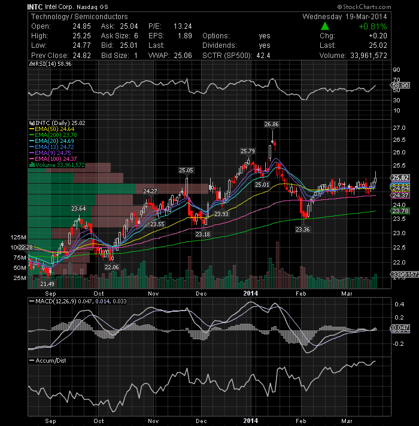This screenshot has height=426, width=419.
Task: Click the MACD 0.4 axis label
Action: 399,304
